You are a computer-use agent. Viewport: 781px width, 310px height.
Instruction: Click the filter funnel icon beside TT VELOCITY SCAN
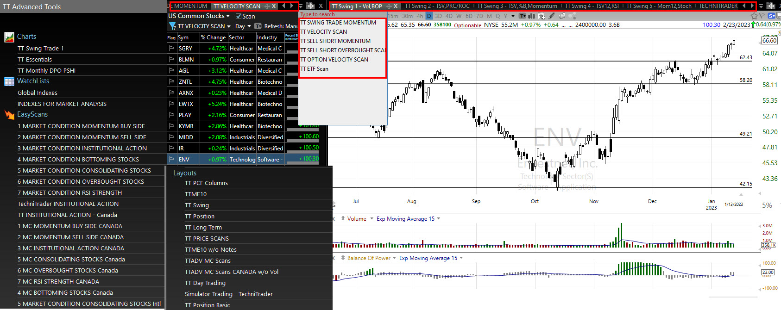172,26
